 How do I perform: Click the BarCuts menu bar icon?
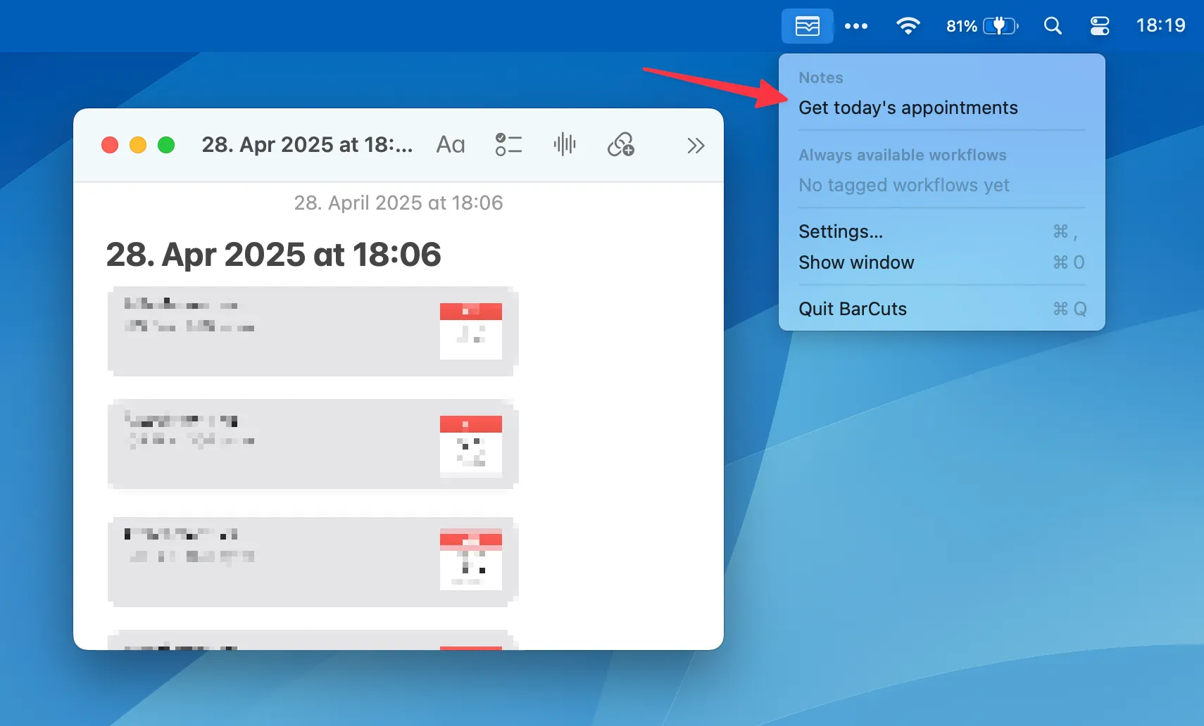pos(807,25)
